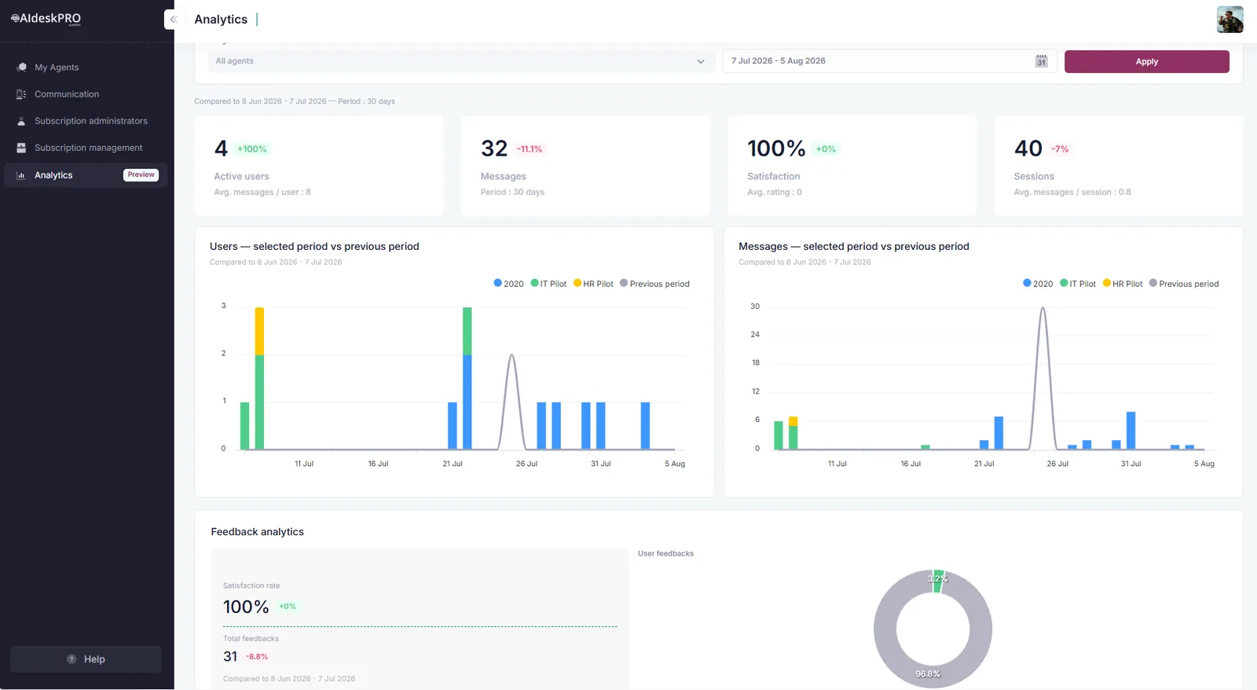Click the blue bar near 31 Jul in Messages chart
Viewport: 1257px width, 690px height.
1131,431
